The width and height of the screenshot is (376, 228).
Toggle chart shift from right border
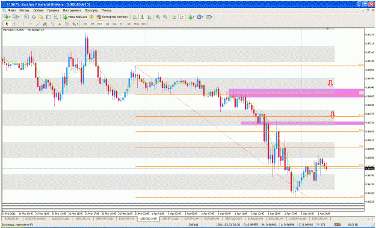pos(182,17)
